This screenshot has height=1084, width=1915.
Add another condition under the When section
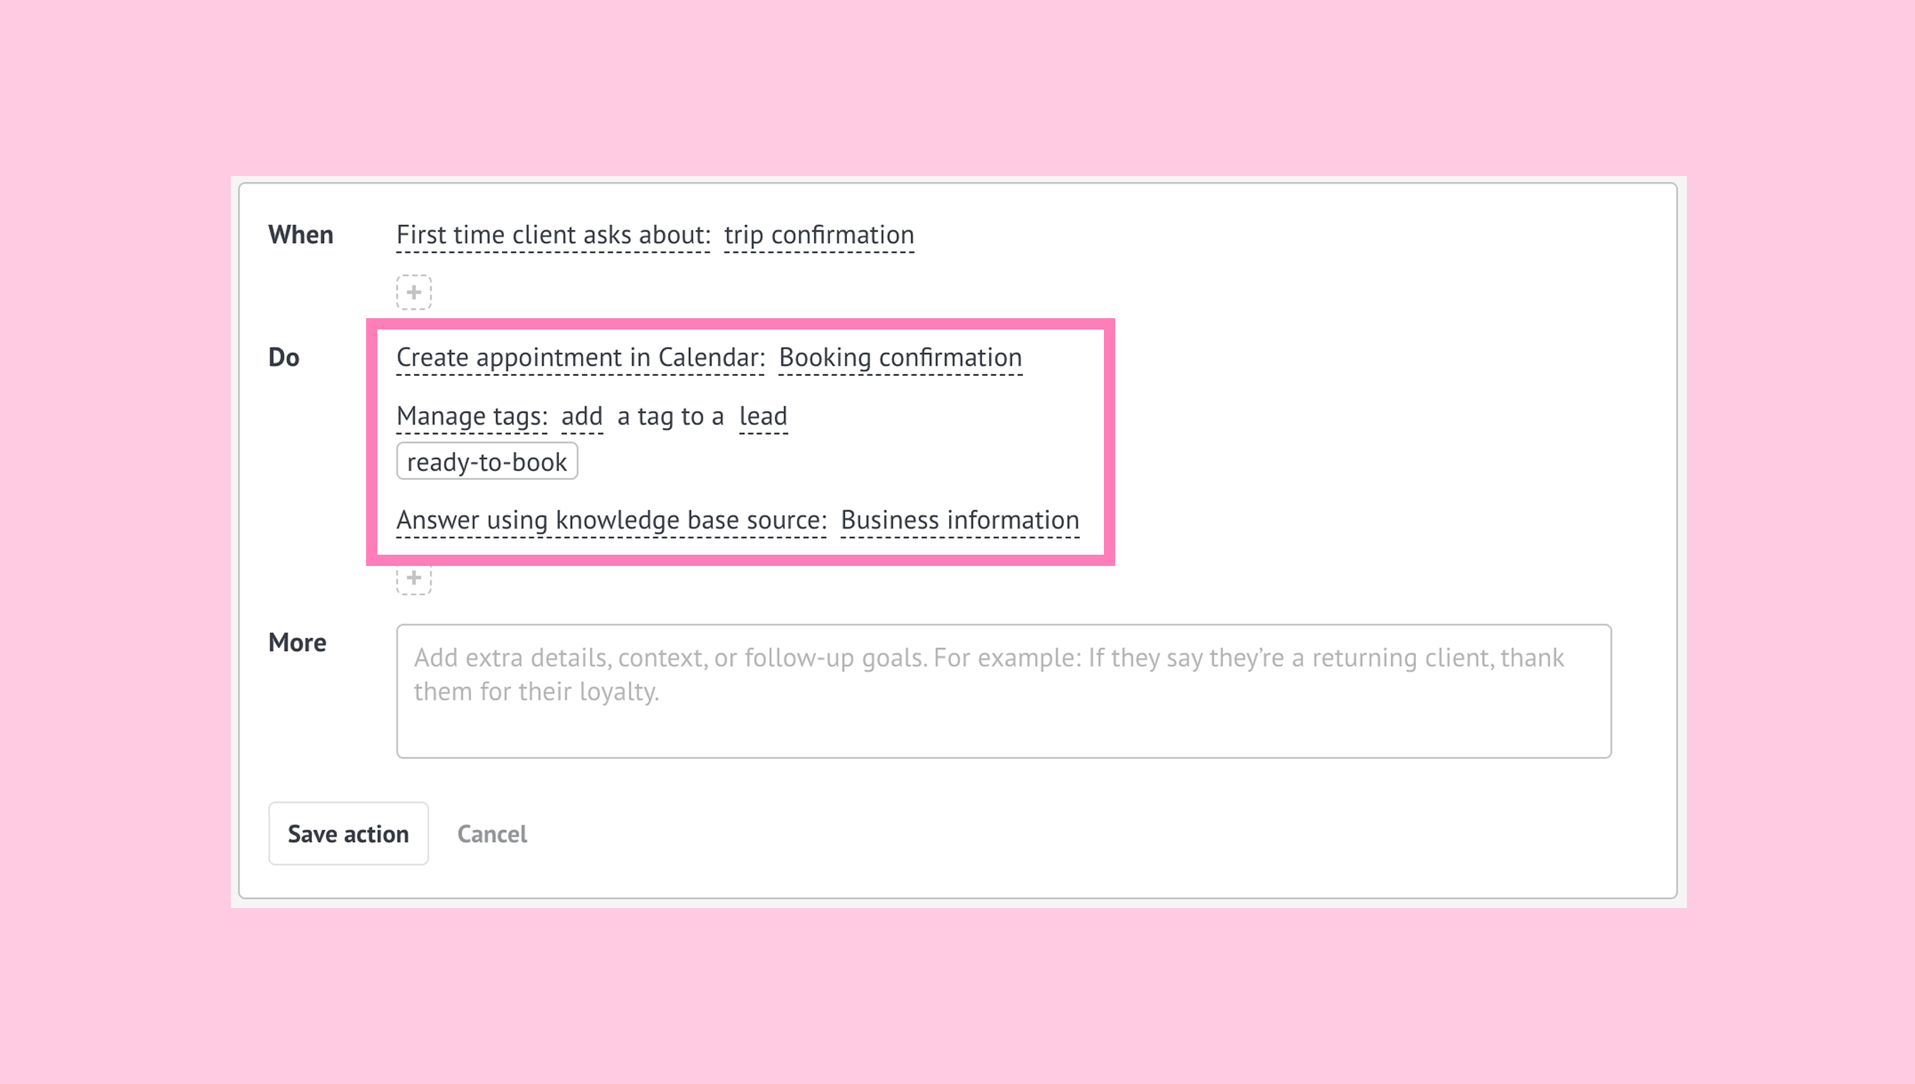[413, 292]
